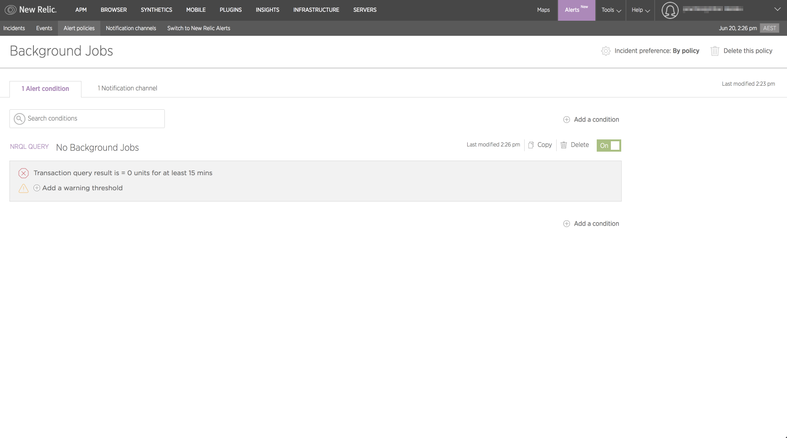Click the plus icon before Add a warning threshold
The width and height of the screenshot is (787, 438).
[37, 188]
